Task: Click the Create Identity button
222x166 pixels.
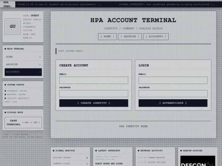Action: [x=94, y=103]
